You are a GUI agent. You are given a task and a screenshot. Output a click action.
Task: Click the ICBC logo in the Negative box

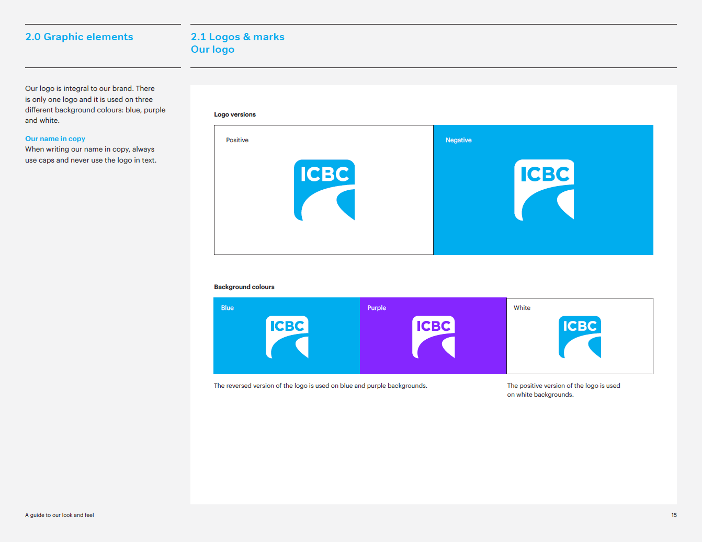pos(544,190)
